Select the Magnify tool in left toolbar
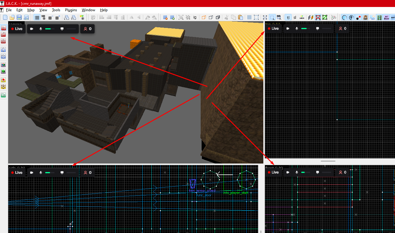The image size is (395, 233). point(3,34)
